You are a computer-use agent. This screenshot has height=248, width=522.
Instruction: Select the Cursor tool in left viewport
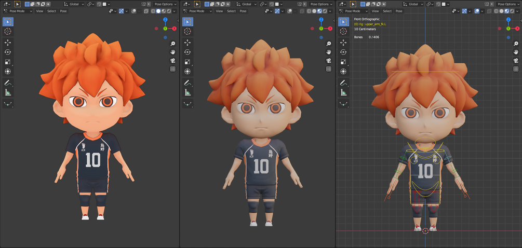(8, 31)
